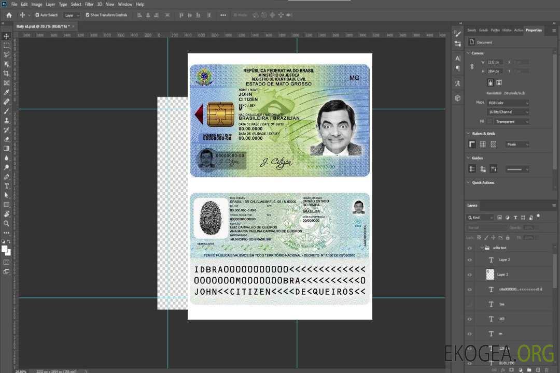The height and width of the screenshot is (373, 560).
Task: Toggle Quick Mask mode
Action: (6, 262)
